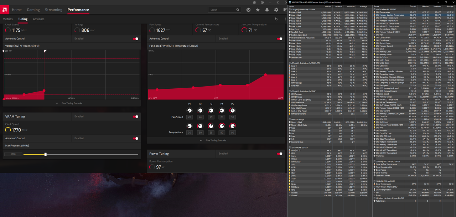The image size is (456, 217).
Task: Click the GPU Clock sensor circle icon
Action: coord(375,49)
